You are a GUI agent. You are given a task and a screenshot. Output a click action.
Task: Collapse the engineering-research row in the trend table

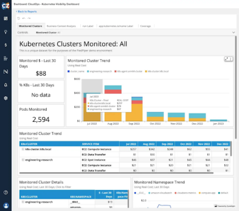[x=23, y=160]
